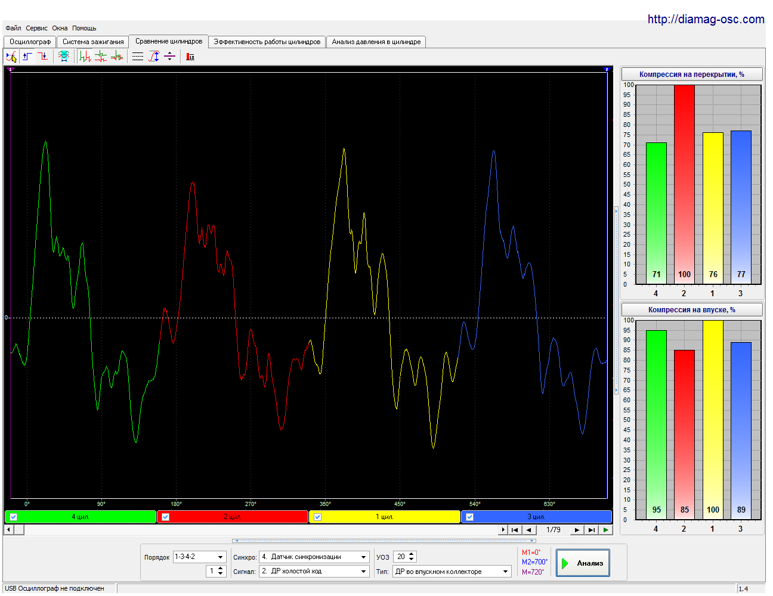Image resolution: width=773 pixels, height=596 pixels.
Task: Click the scrollbar right arrow
Action: (503, 529)
